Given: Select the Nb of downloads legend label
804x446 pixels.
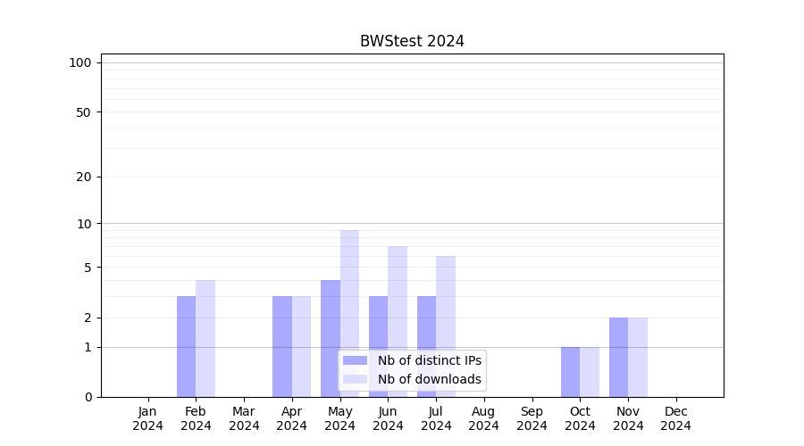Looking at the screenshot, I should point(429,379).
